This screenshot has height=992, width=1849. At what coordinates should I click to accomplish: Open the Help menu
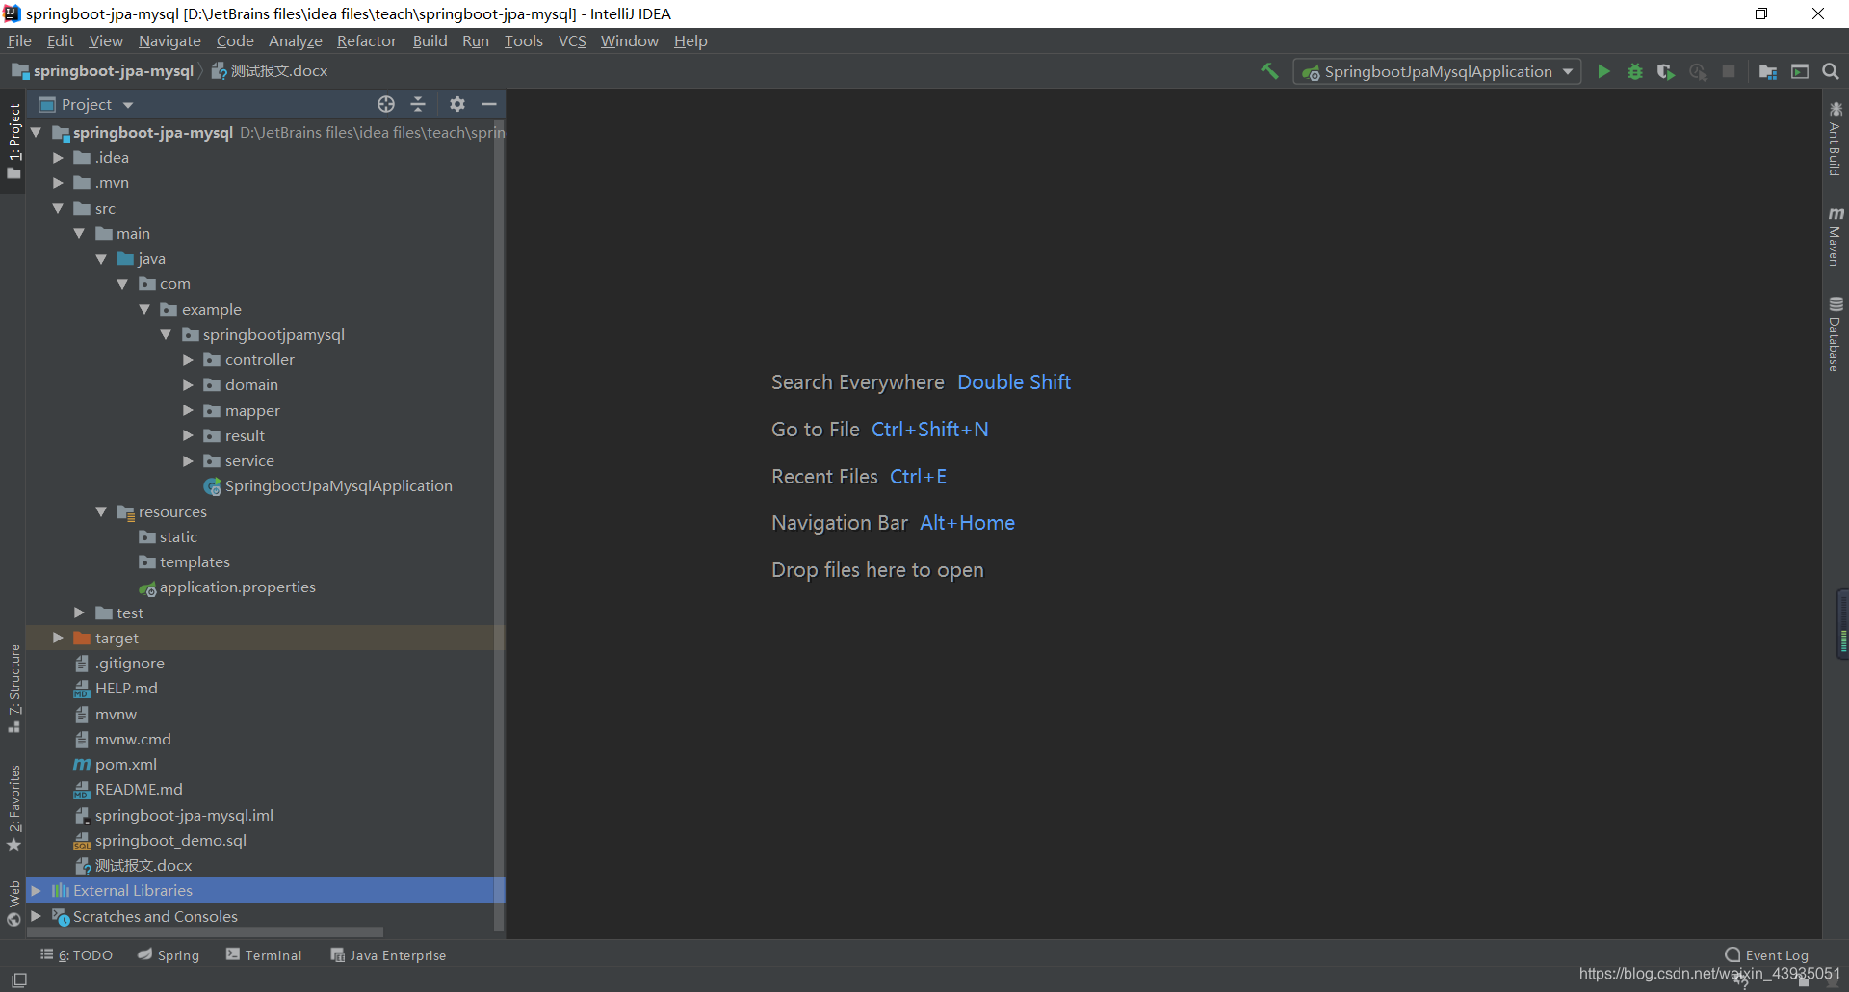690,40
